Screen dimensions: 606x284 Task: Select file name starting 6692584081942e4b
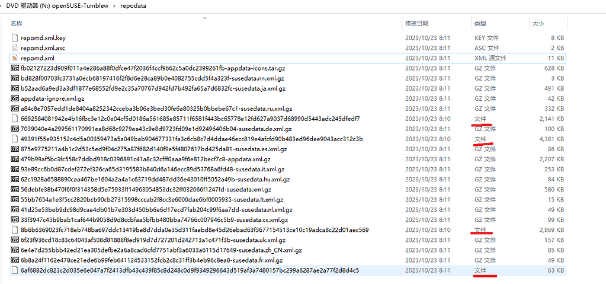191,119
